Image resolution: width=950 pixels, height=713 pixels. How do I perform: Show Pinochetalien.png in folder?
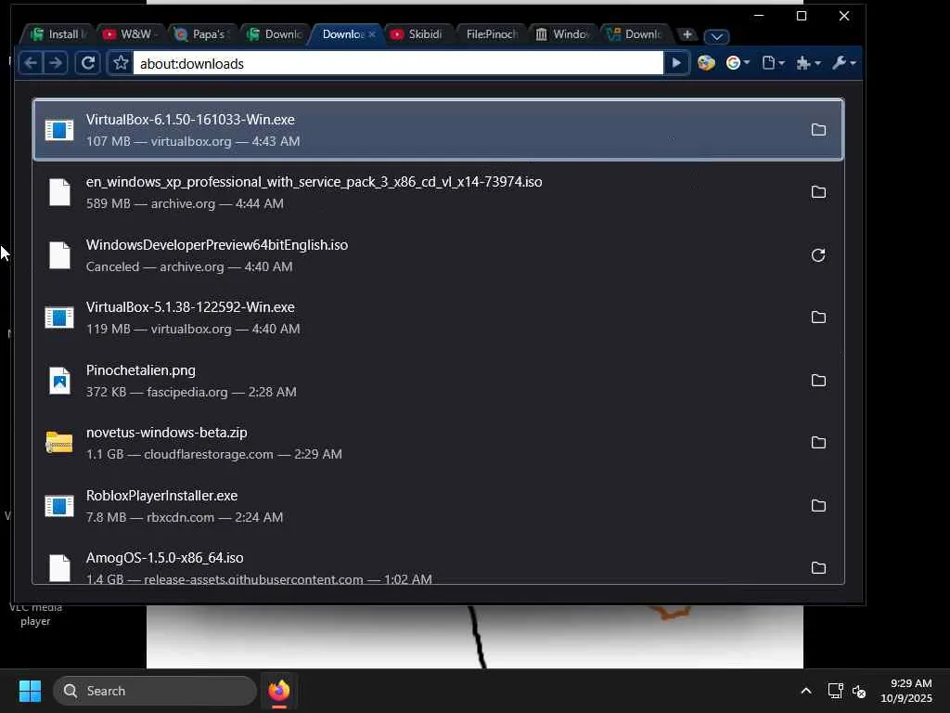point(818,381)
